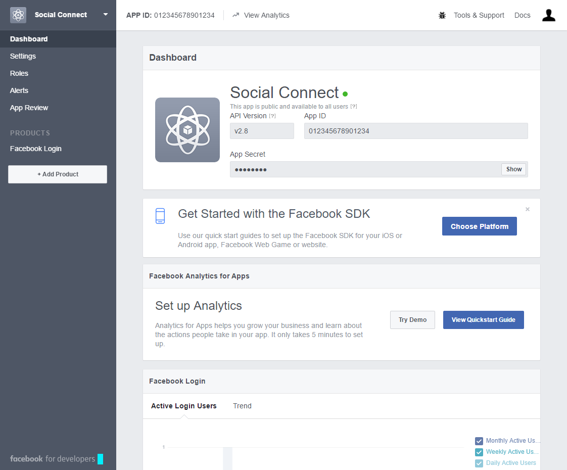This screenshot has width=567, height=470.
Task: Show the App Secret
Action: tap(514, 169)
